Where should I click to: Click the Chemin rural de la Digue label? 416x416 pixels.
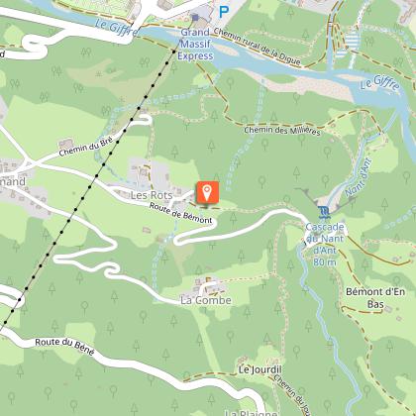[x=258, y=47]
